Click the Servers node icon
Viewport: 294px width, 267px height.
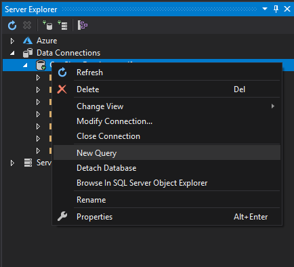[x=28, y=163]
